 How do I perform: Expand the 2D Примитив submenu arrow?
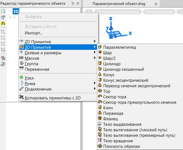95,41
